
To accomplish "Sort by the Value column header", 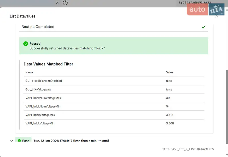I will (170, 72).
